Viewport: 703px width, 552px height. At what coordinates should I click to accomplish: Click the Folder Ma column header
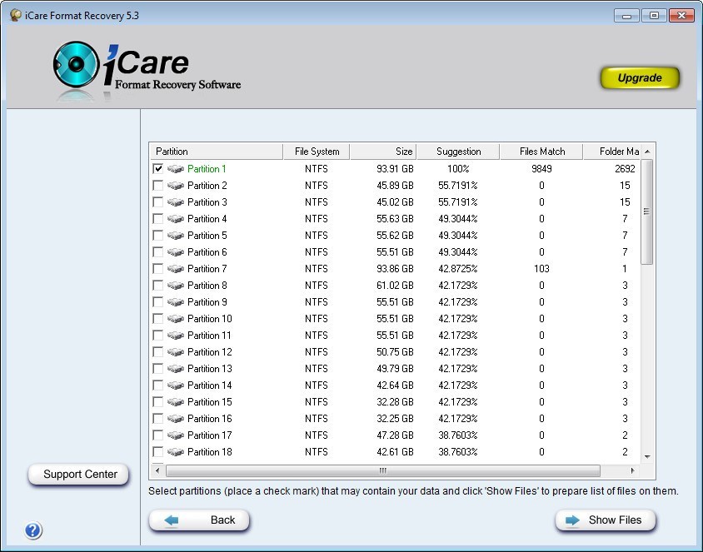coord(611,152)
